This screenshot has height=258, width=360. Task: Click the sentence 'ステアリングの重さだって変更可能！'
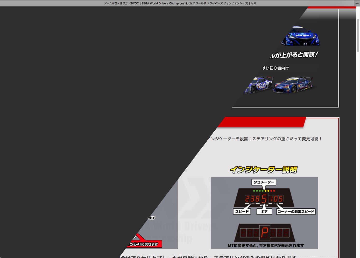287,139
